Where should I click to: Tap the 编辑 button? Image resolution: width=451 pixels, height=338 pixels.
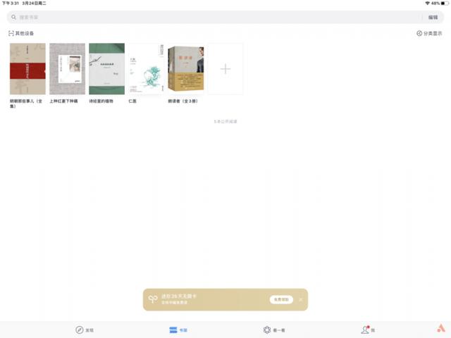pos(433,17)
